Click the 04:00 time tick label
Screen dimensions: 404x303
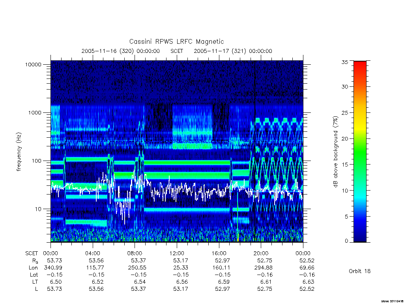pos(92,254)
